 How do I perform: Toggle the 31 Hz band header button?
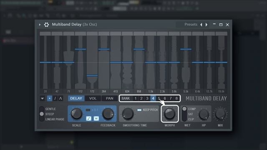45,33
